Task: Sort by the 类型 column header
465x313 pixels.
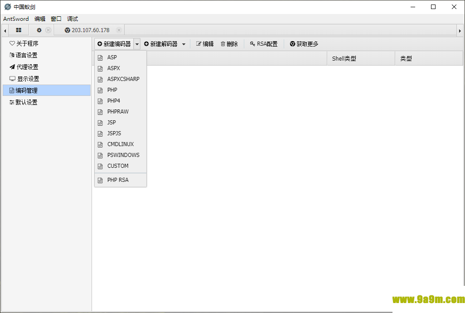Action: (429, 58)
